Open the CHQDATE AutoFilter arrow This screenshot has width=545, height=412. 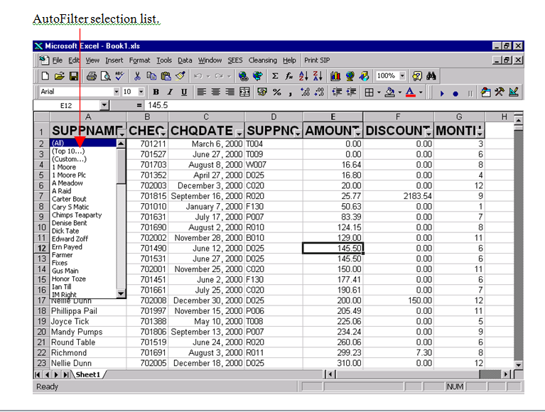[x=239, y=134]
